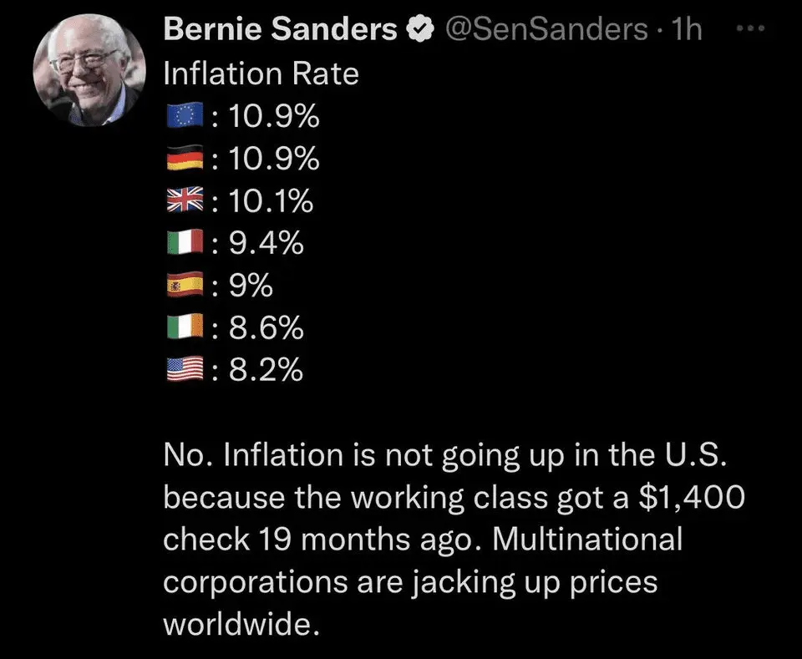Select the German flag emoji
The width and height of the screenshot is (802, 659).
[x=185, y=159]
